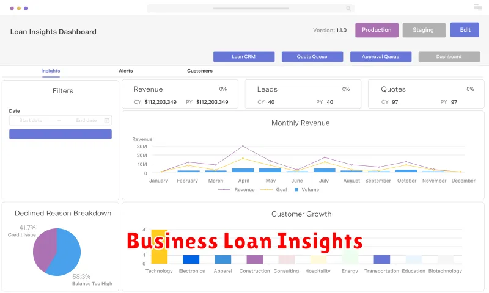Click the Quotes CY value 97

[x=395, y=102]
